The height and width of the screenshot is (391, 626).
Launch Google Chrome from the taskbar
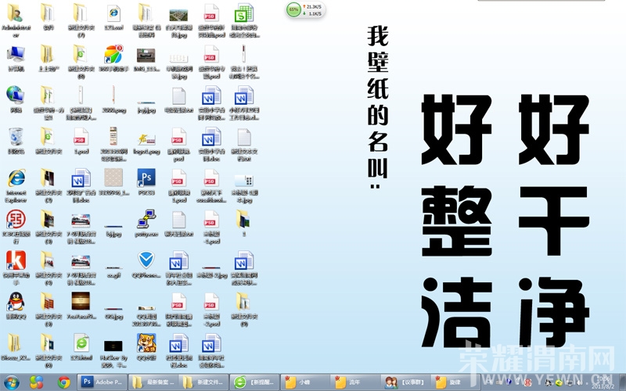63,382
